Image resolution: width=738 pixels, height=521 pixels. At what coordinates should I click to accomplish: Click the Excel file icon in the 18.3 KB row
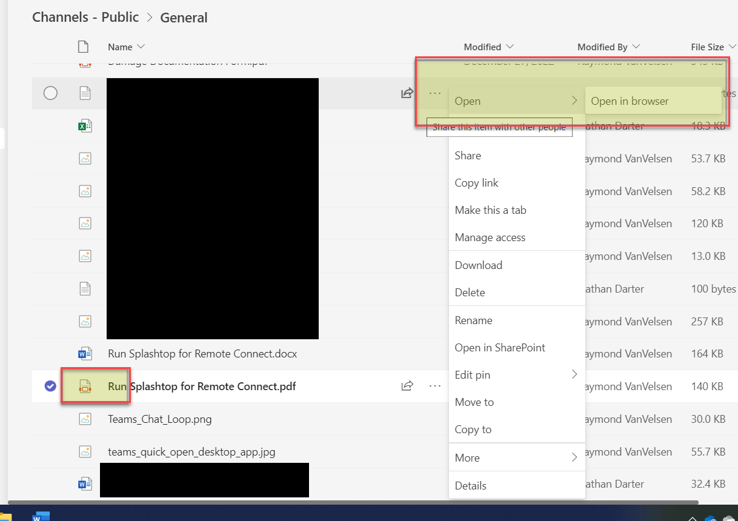click(85, 126)
